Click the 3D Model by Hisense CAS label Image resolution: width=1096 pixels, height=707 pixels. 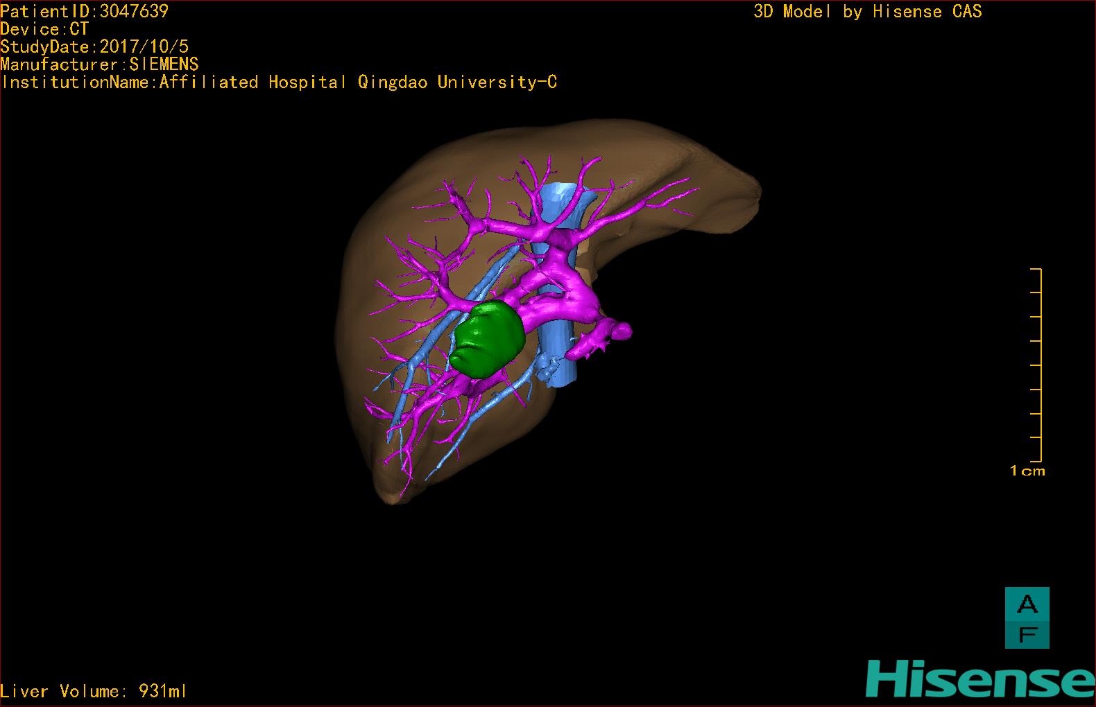point(868,12)
